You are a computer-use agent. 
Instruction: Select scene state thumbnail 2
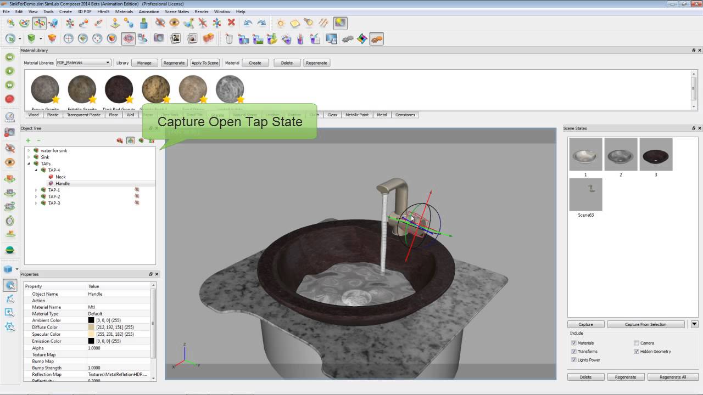click(621, 154)
